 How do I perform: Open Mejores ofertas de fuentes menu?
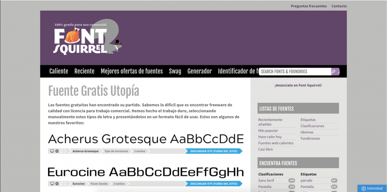coord(132,71)
